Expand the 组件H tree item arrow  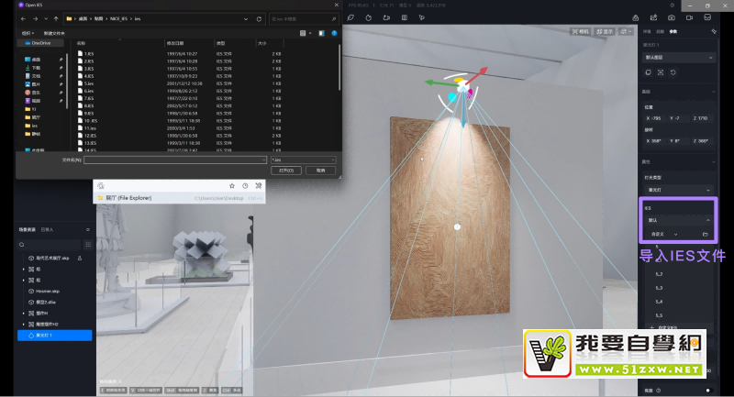23,313
